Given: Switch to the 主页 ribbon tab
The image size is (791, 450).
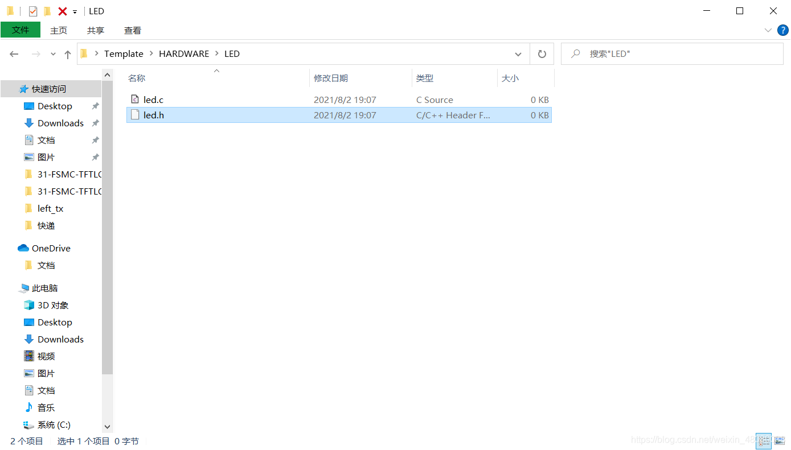Looking at the screenshot, I should click(x=59, y=30).
